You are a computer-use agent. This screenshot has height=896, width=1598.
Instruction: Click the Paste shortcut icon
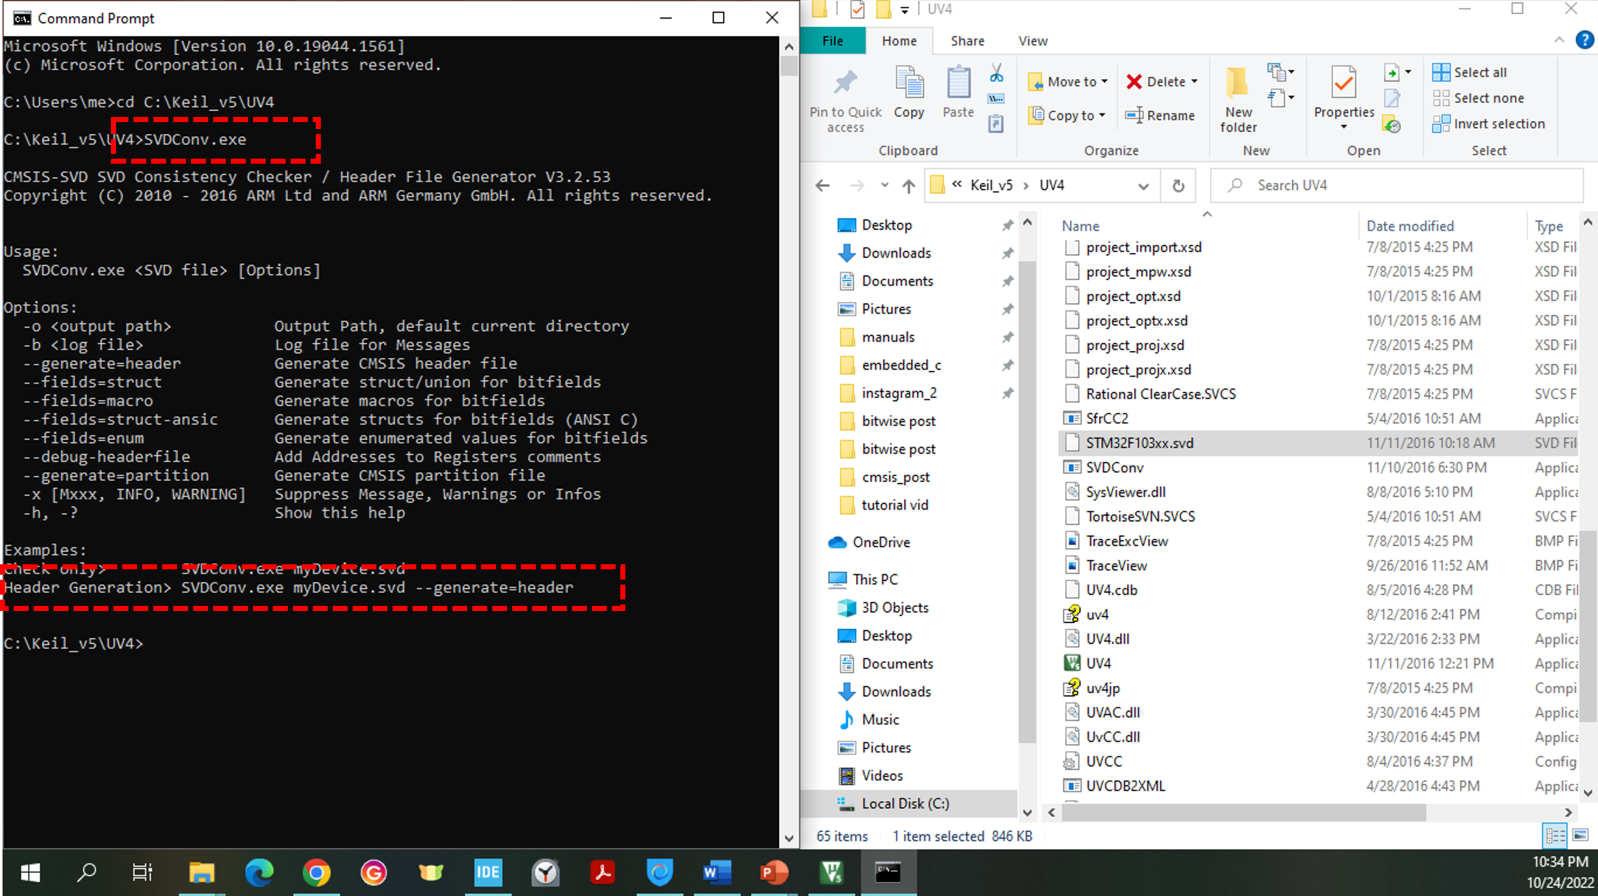point(996,124)
